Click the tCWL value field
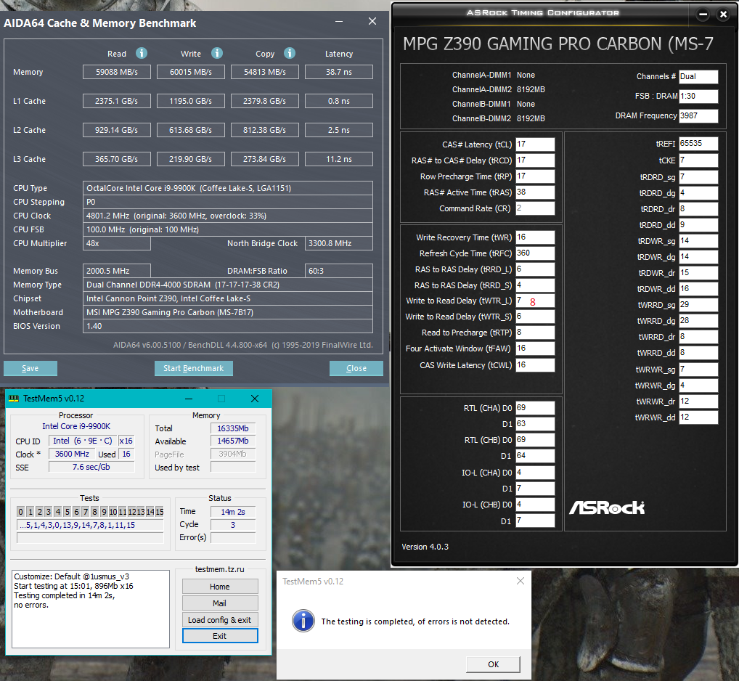This screenshot has width=739, height=681. pos(535,364)
